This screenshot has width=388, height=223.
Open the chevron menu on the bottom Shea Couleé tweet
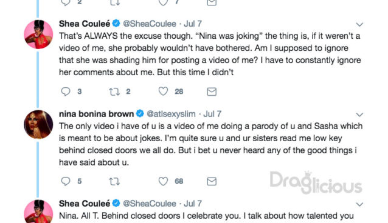click(359, 204)
